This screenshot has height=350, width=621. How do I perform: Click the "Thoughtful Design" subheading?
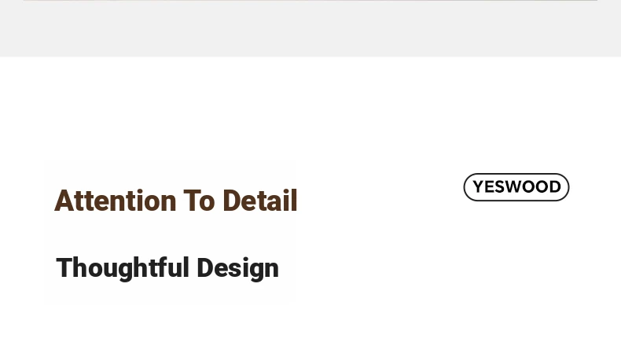pyautogui.click(x=167, y=268)
